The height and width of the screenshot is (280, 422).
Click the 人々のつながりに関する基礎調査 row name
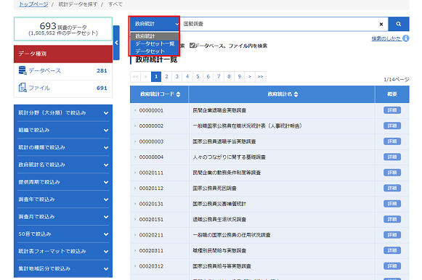(x=229, y=157)
